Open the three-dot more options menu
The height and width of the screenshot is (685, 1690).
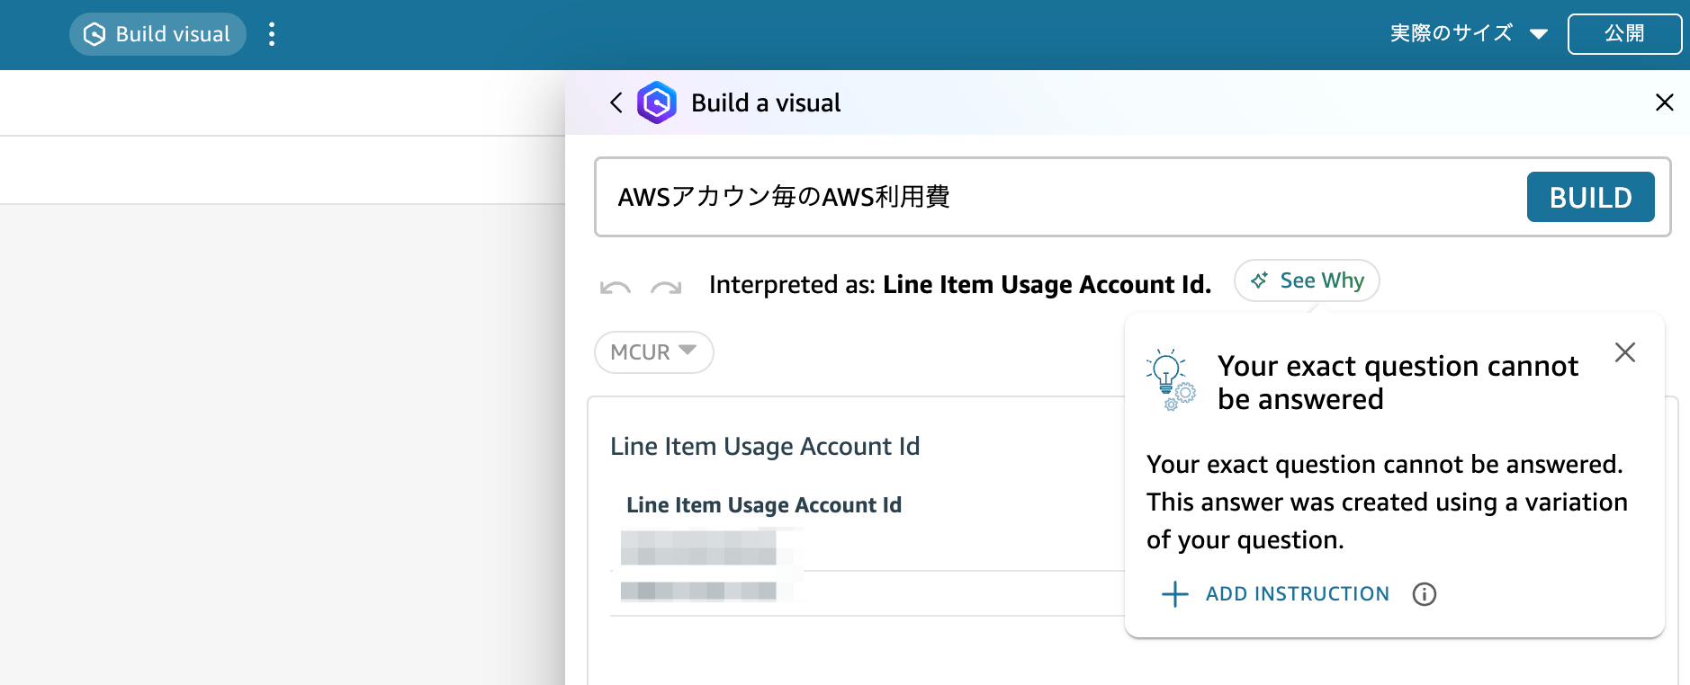[x=272, y=34]
